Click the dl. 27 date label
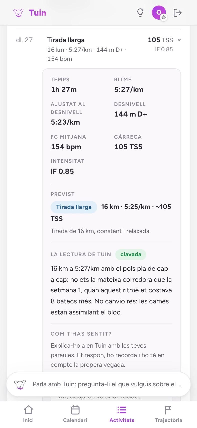 tap(24, 40)
